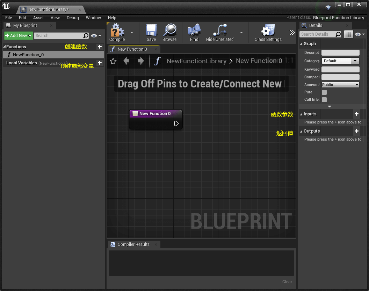369x291 pixels.
Task: Click the Add New button
Action: point(19,36)
